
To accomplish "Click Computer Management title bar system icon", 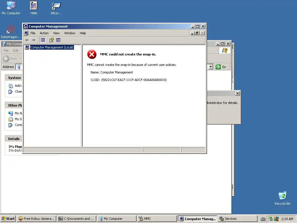I will tap(26, 26).
